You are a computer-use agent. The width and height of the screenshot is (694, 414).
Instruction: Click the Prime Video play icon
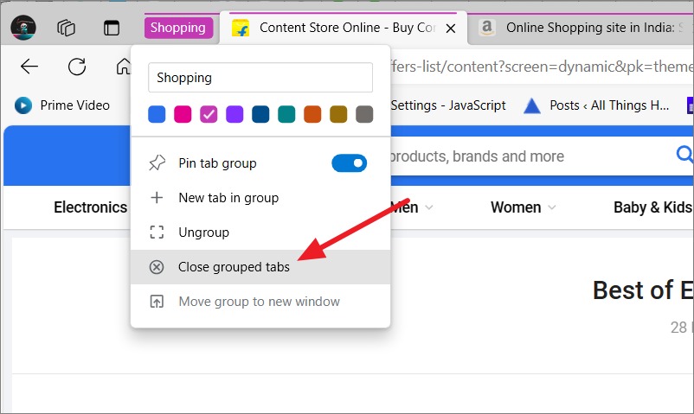(23, 105)
